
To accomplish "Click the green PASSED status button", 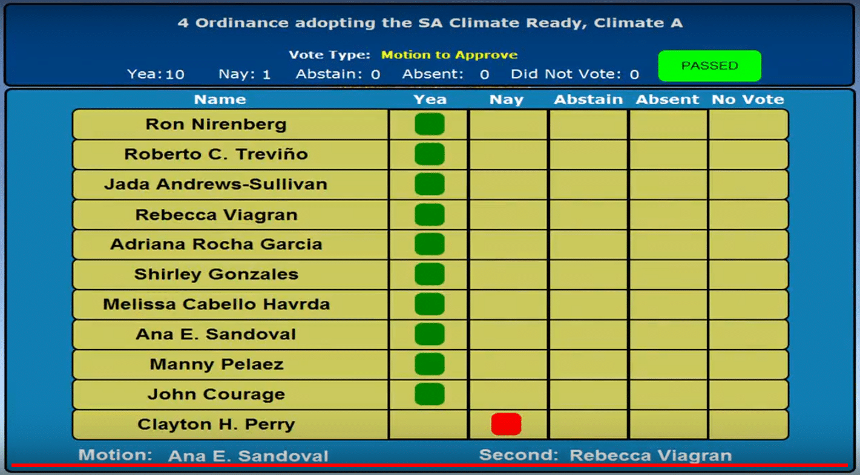I will [x=709, y=66].
